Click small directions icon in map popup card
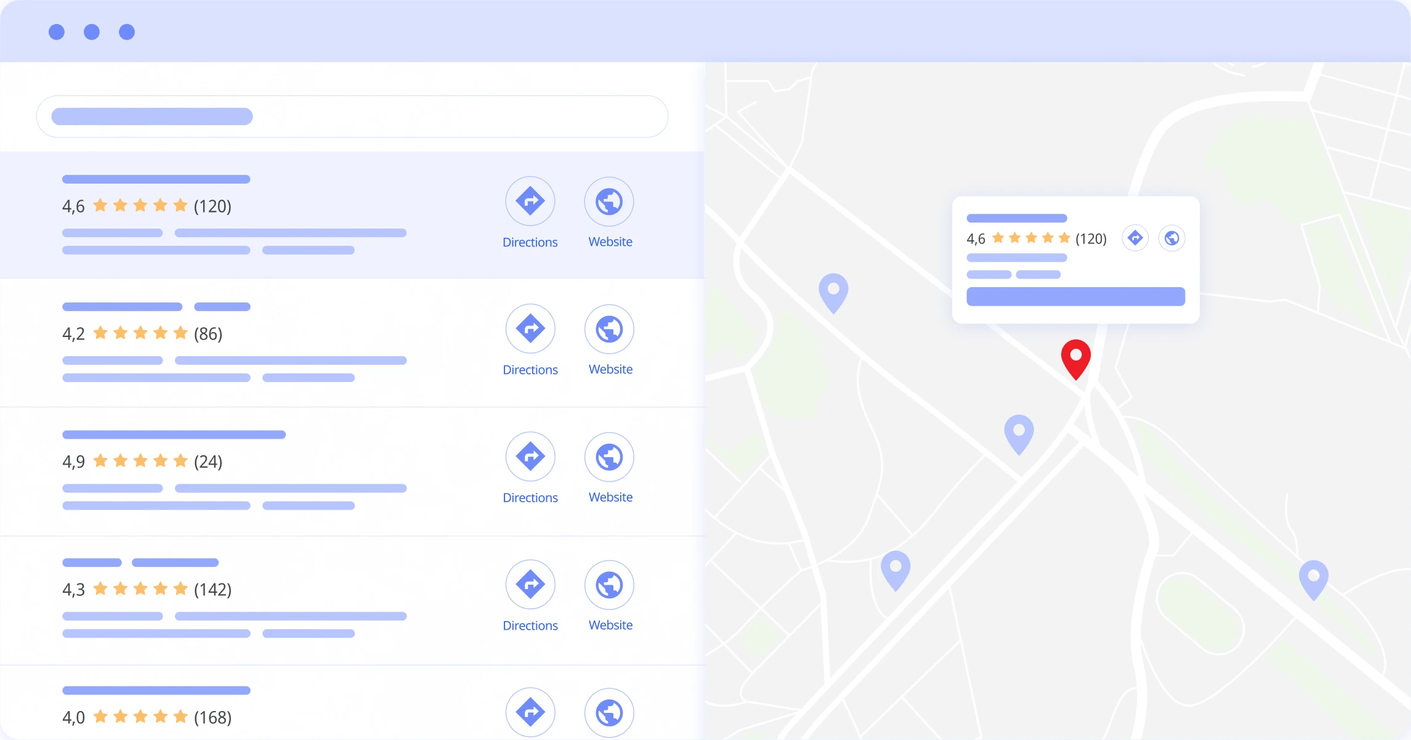The width and height of the screenshot is (1411, 740). pyautogui.click(x=1135, y=238)
